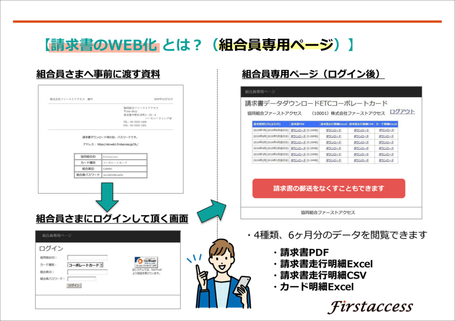Click the 組合員専用ページ black header on login screen
The height and width of the screenshot is (321, 455).
[108, 236]
